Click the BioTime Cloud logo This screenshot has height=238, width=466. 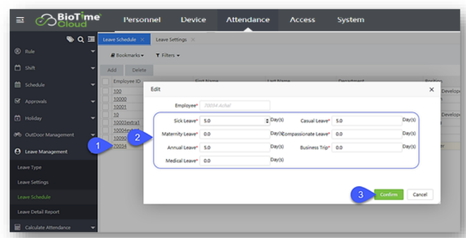(x=68, y=20)
